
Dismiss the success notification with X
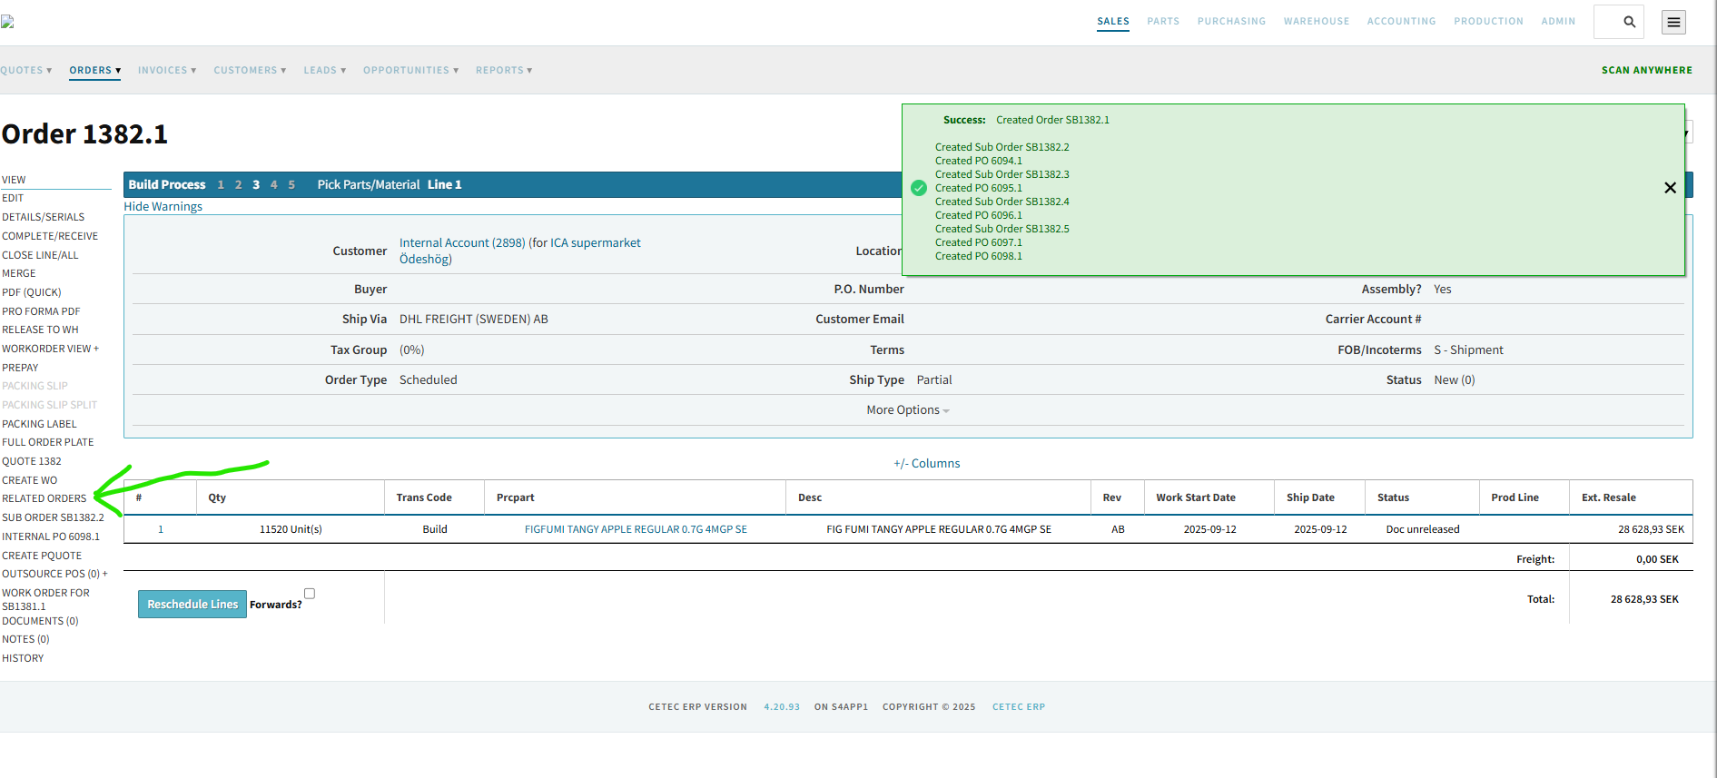[1669, 188]
